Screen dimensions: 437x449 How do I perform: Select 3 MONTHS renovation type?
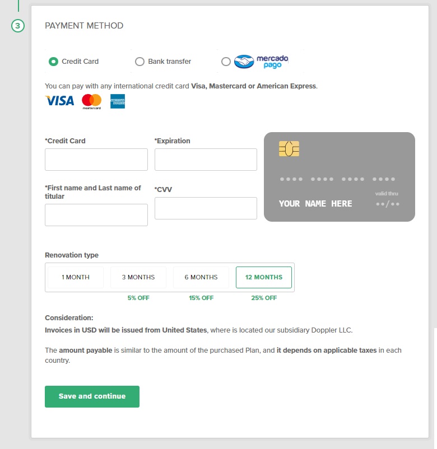click(138, 277)
